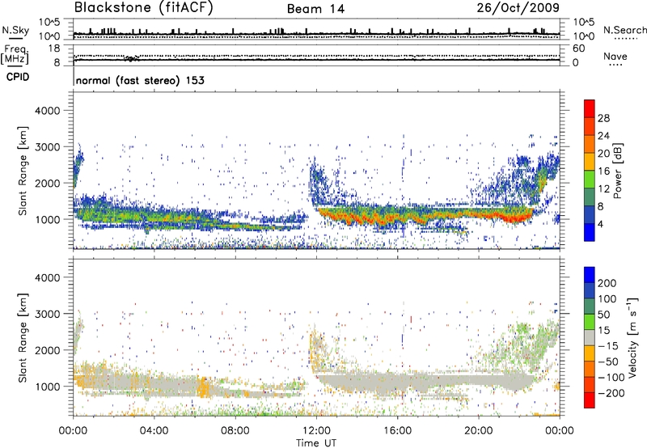The image size is (647, 448).
Task: Click "Slant Range [km]" on the power panel
Action: pos(23,171)
